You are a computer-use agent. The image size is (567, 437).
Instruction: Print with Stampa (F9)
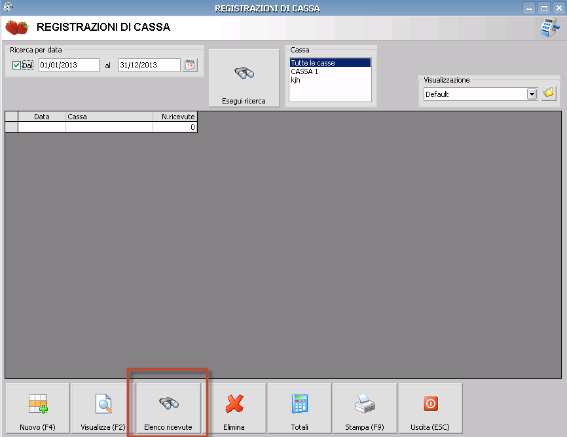365,408
